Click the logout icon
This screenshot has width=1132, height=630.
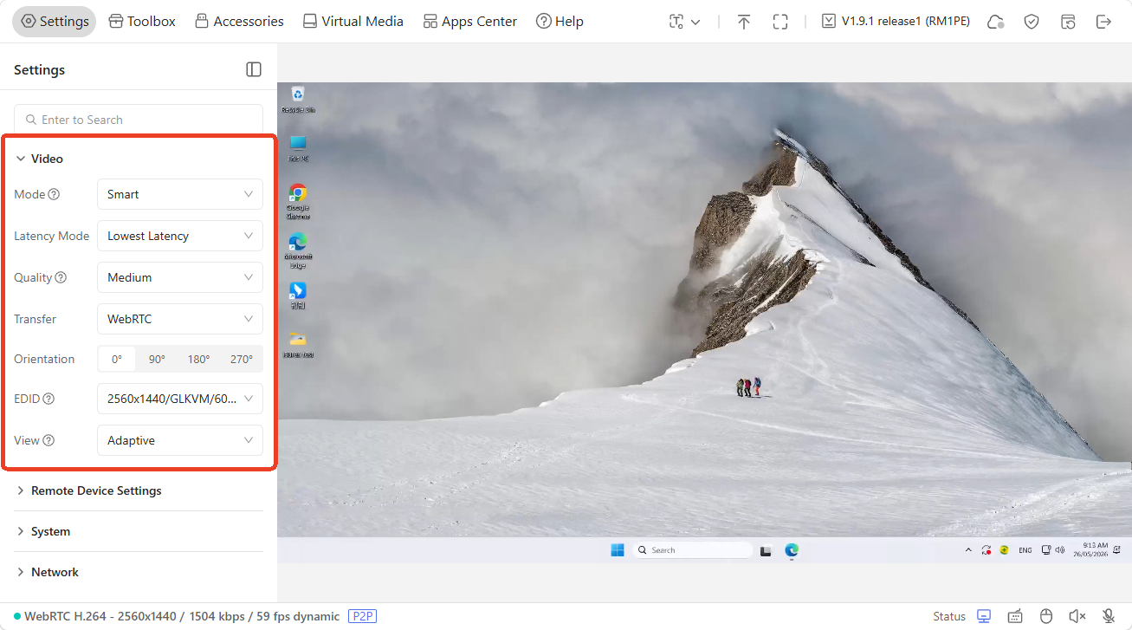click(1103, 22)
